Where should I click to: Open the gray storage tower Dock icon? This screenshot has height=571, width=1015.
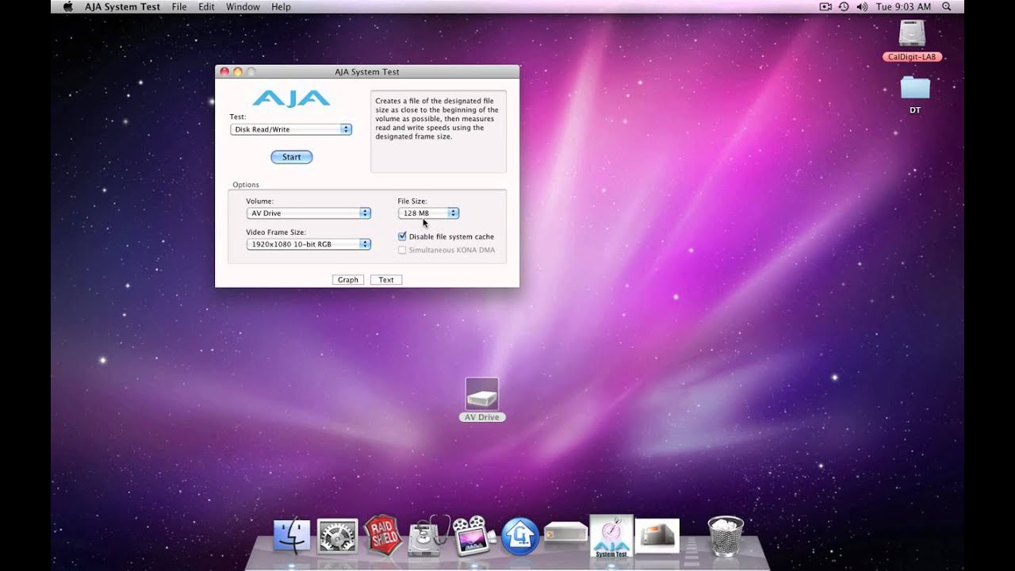(x=657, y=537)
